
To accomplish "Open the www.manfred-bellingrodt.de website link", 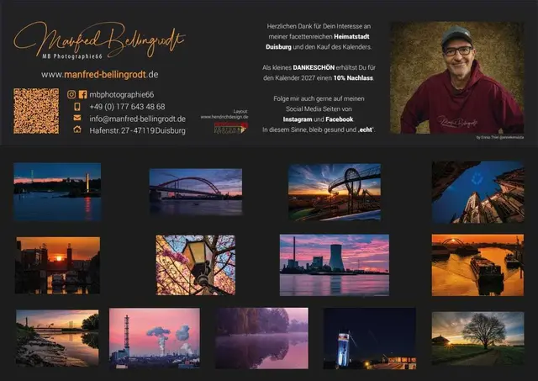I will (x=100, y=75).
